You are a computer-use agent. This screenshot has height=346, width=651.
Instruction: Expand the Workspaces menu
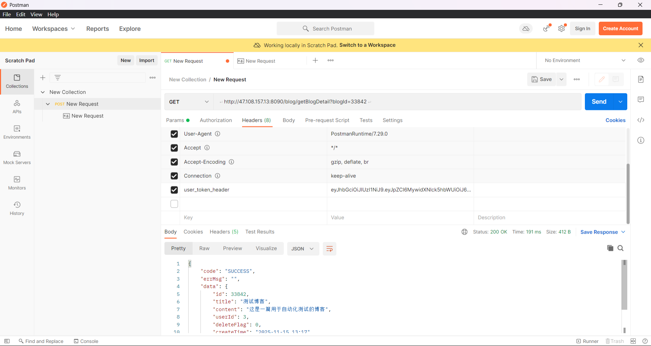pyautogui.click(x=54, y=29)
